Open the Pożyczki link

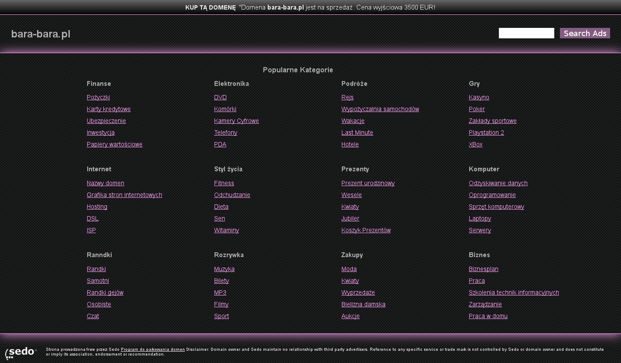click(x=98, y=97)
